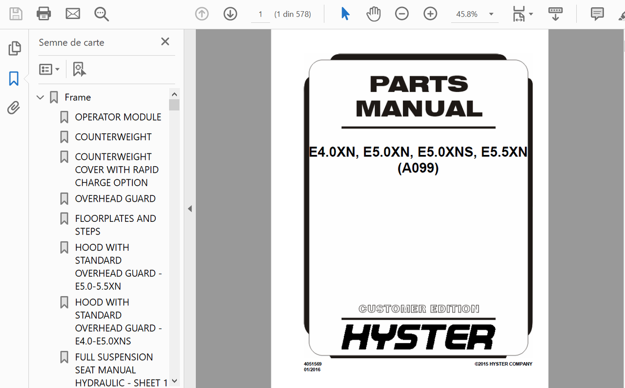Image resolution: width=625 pixels, height=388 pixels.
Task: Collapse the Frame bookmark tree
Action: (41, 98)
